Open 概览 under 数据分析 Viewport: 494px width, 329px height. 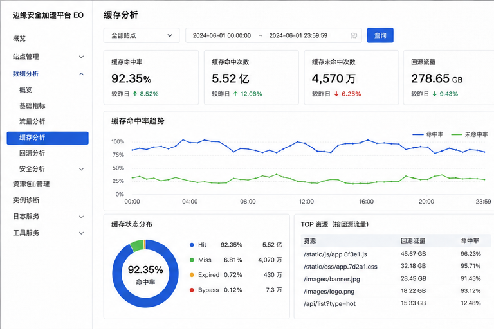(26, 90)
